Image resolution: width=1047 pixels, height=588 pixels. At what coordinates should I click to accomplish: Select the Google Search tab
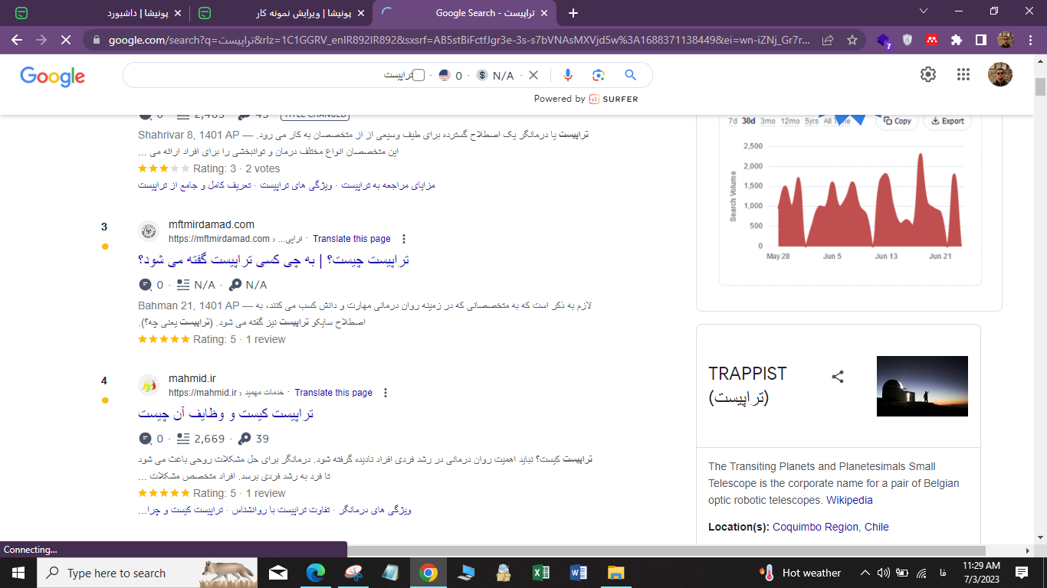(x=466, y=13)
